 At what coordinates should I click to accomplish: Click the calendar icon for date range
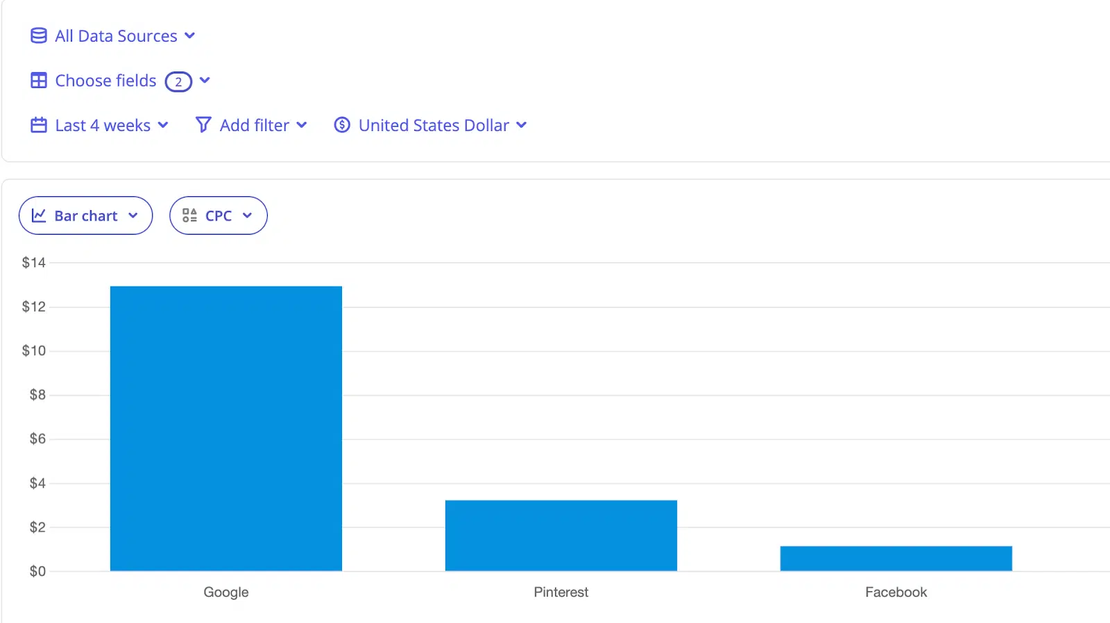coord(39,126)
